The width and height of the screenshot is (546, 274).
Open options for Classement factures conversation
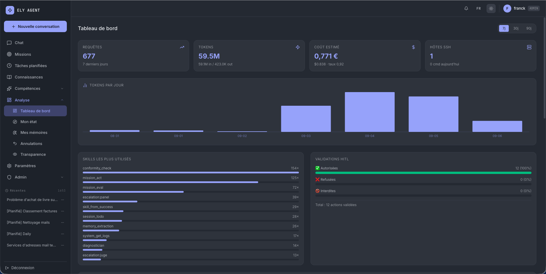pos(63,211)
